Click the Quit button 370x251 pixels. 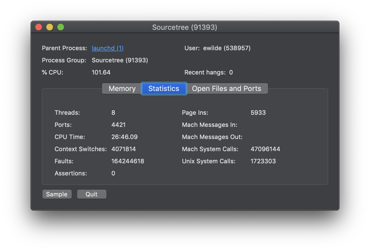pyautogui.click(x=92, y=194)
